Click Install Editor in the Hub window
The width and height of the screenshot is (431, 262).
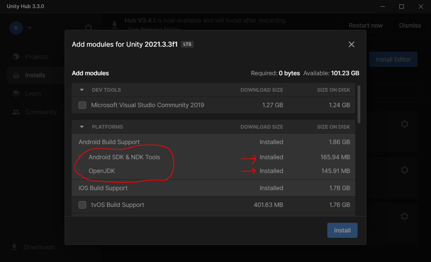[393, 59]
